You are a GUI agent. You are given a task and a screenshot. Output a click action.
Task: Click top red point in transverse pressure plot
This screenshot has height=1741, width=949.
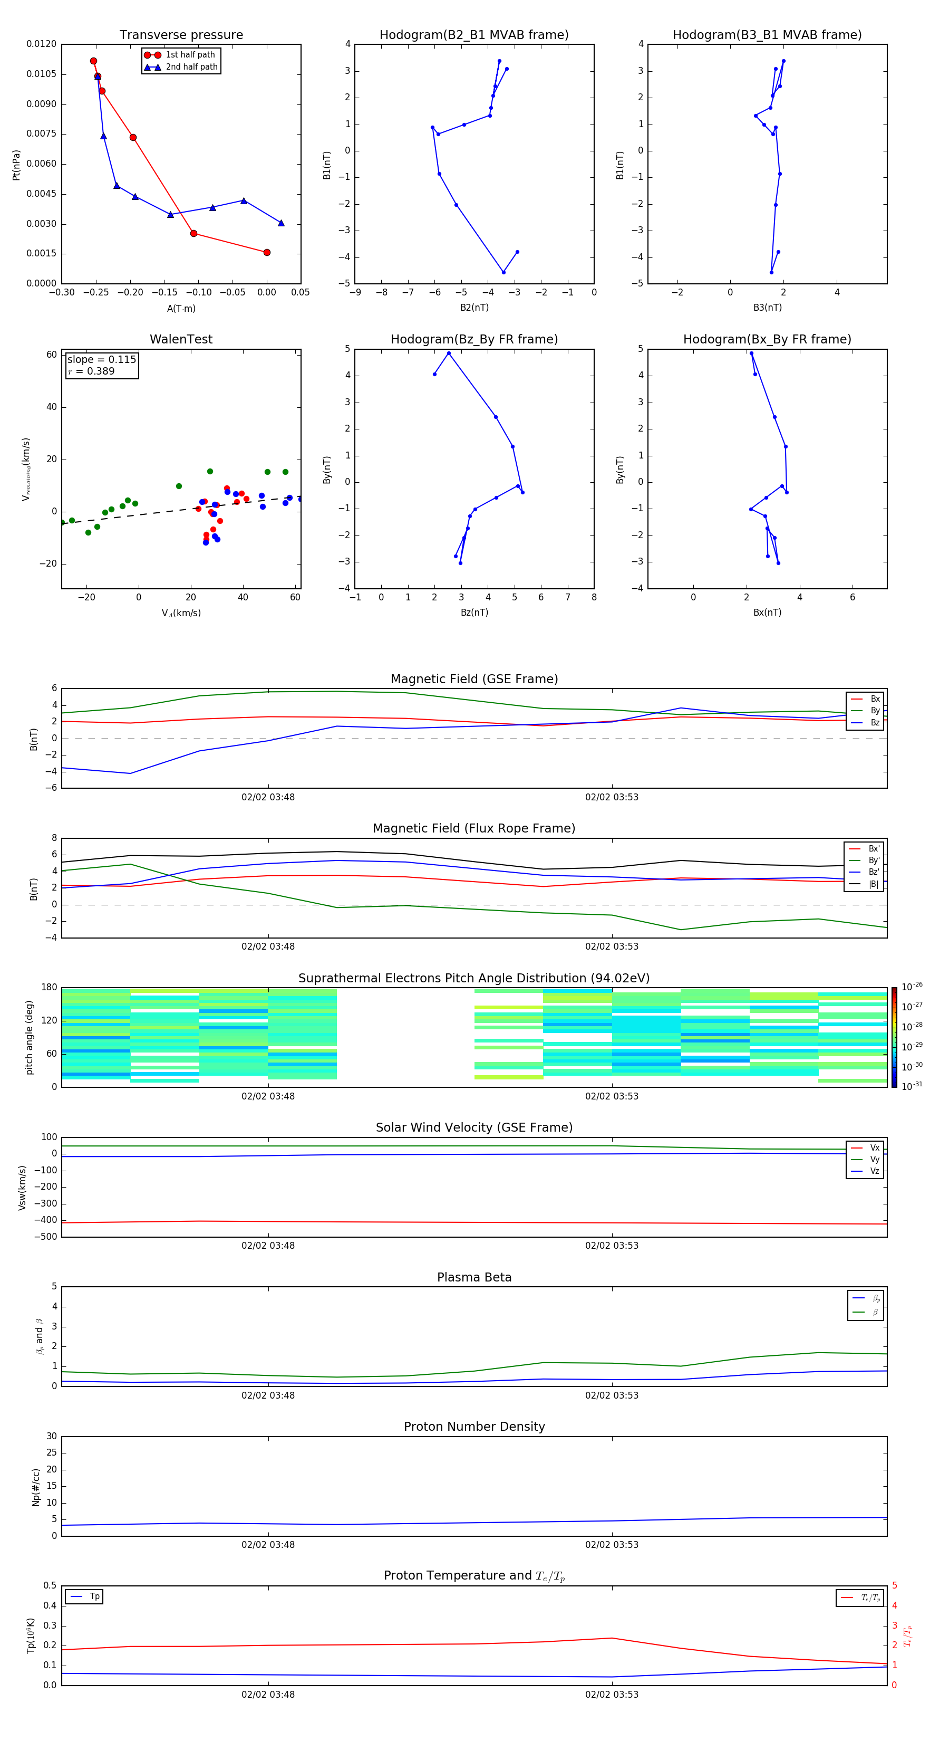93,61
